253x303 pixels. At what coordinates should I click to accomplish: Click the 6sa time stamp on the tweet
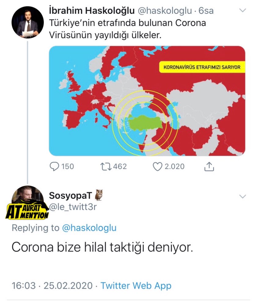[206, 11]
